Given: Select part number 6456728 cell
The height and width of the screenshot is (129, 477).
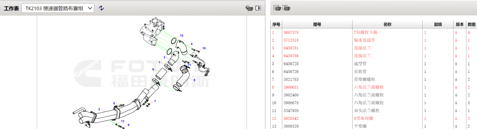Looking at the screenshot, I should [291, 64].
